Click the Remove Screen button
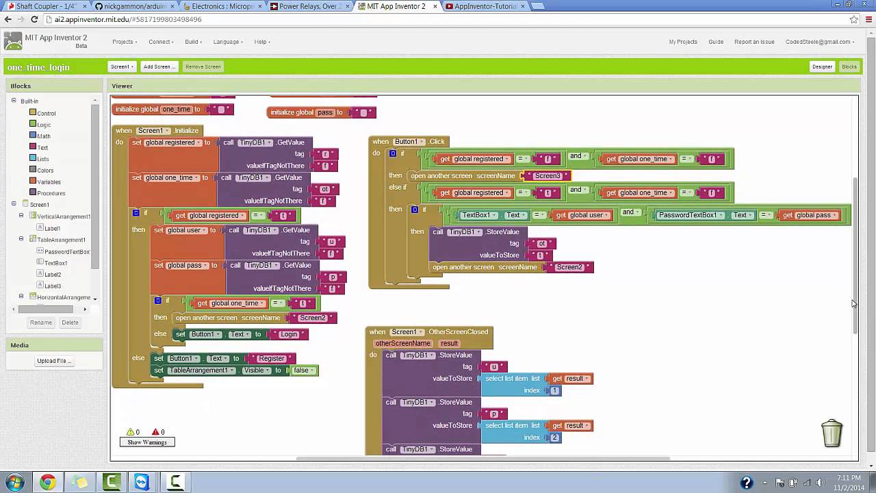Viewport: 876px width, 493px height. [203, 66]
